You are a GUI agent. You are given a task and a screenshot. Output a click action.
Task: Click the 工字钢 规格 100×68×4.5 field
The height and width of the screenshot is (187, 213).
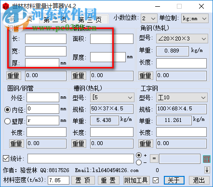click(181, 109)
